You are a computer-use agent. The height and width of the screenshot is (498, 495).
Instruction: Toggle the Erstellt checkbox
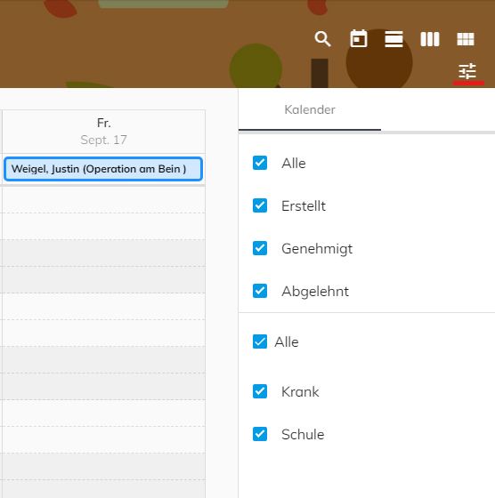[260, 205]
